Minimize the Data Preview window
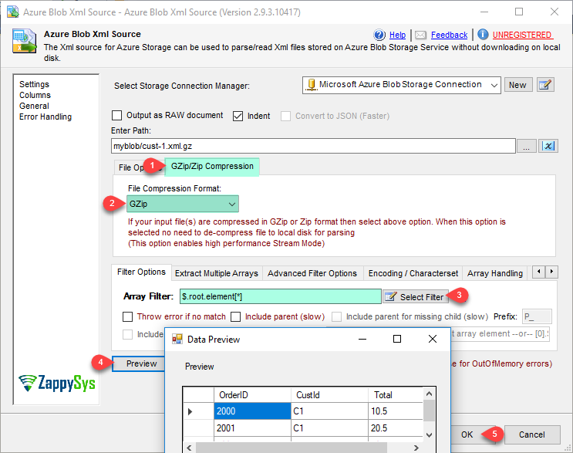This screenshot has height=453, width=573. click(362, 340)
